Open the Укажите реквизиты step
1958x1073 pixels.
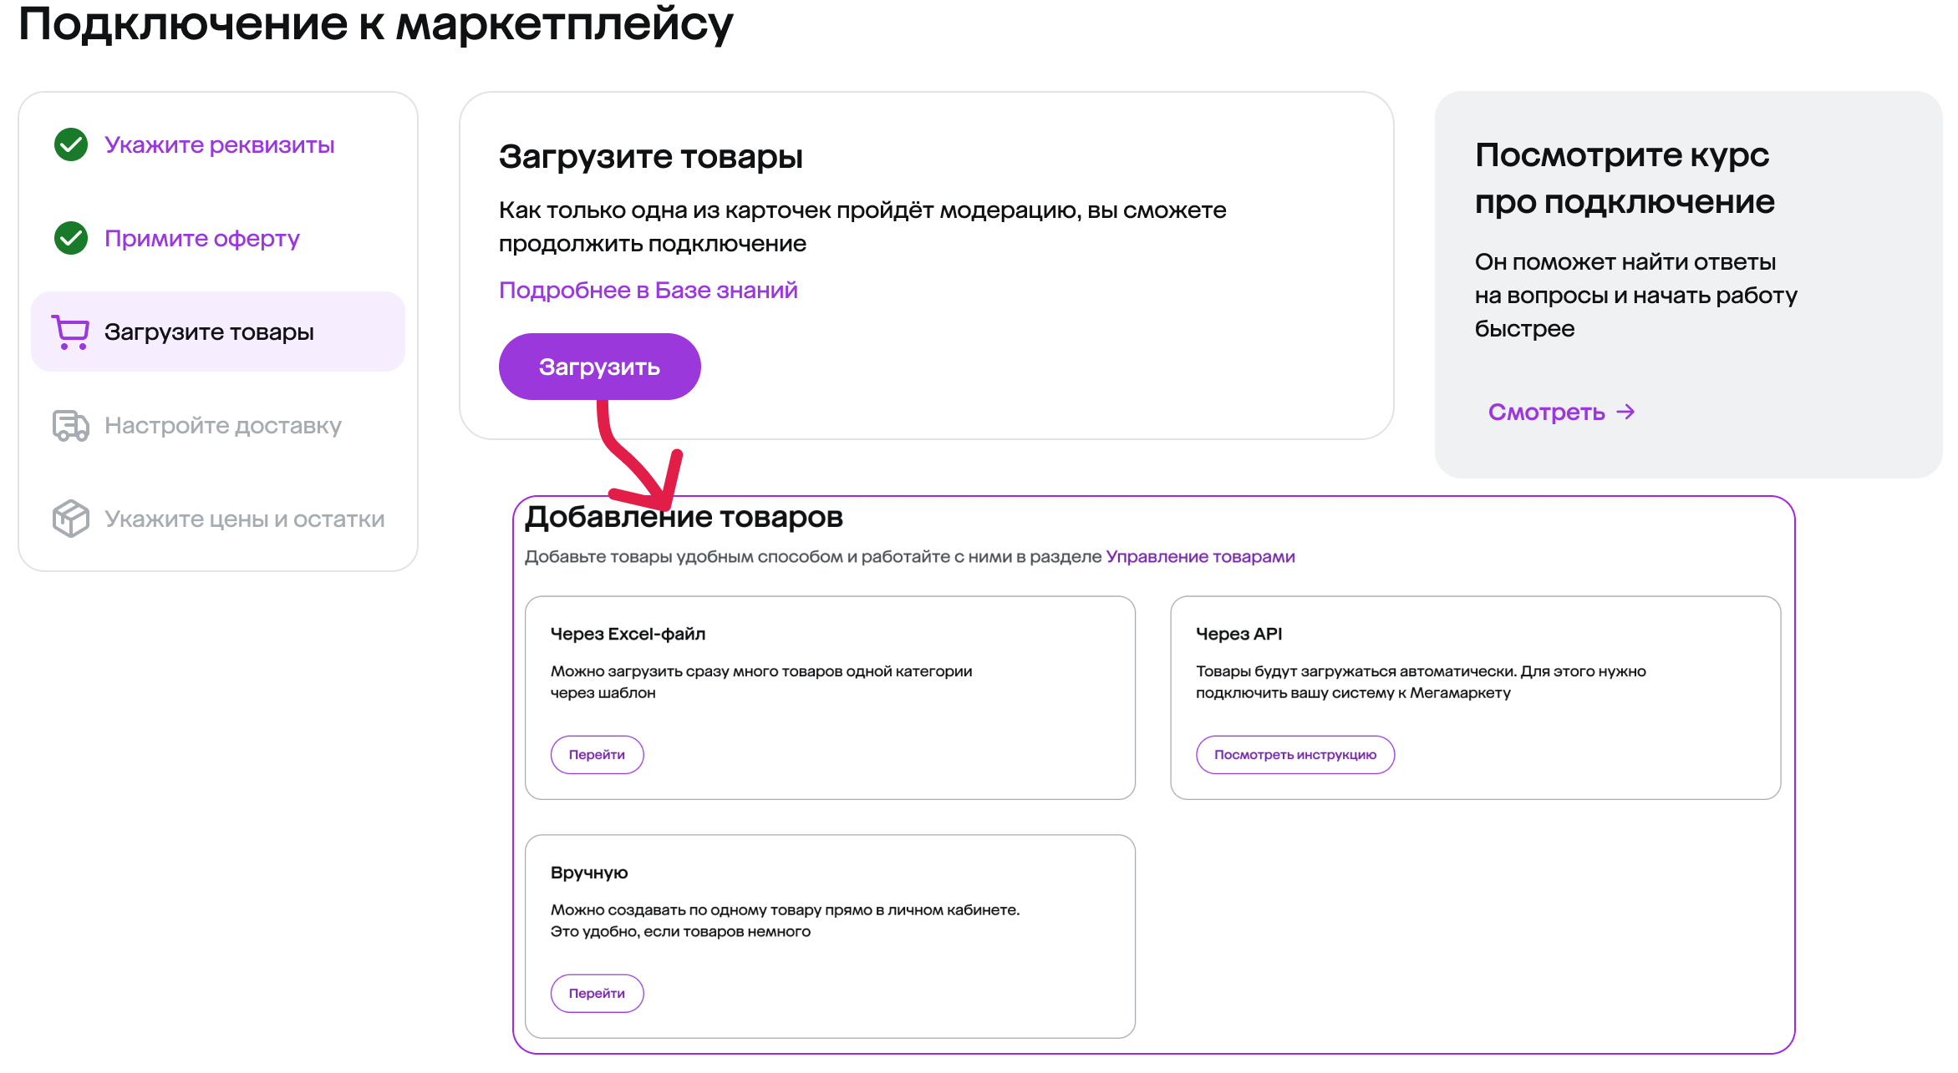pyautogui.click(x=219, y=144)
